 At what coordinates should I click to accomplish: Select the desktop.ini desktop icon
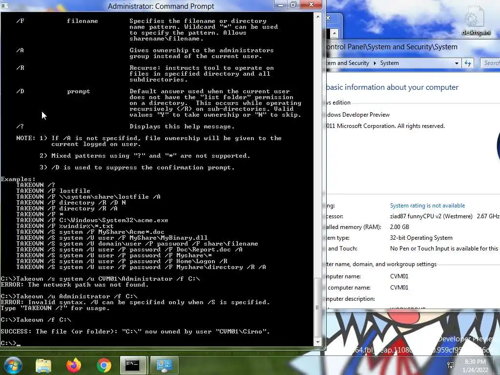click(476, 21)
